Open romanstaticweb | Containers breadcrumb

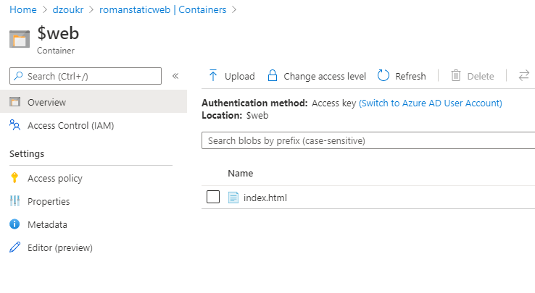click(162, 9)
